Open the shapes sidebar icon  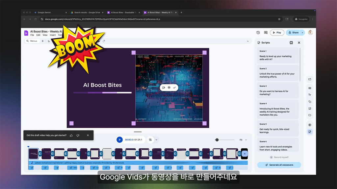[x=310, y=102]
